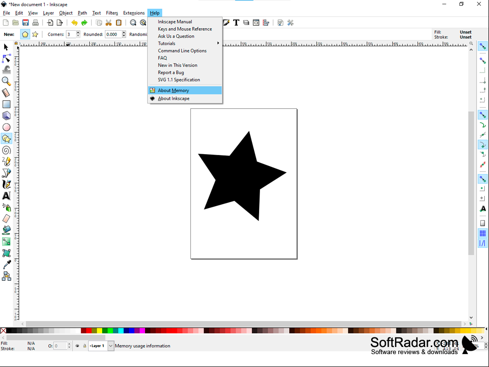Toggle Layer 1 visibility eye
This screenshot has height=367, width=489.
[77, 346]
